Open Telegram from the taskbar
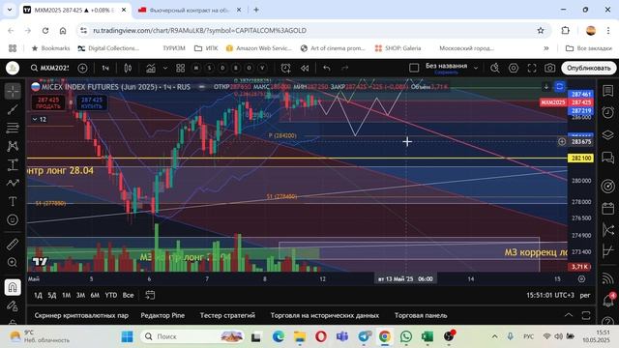Image resolution: width=619 pixels, height=348 pixels. pyautogui.click(x=364, y=336)
